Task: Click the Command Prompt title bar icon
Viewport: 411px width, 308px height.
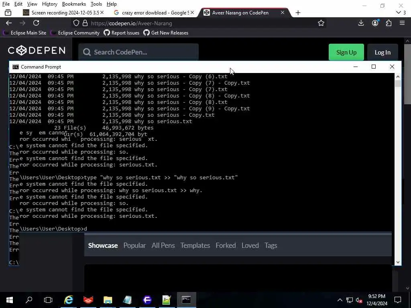Action: (16, 67)
